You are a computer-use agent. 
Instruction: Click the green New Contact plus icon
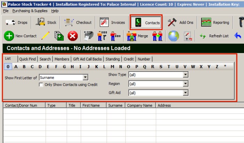(9, 36)
